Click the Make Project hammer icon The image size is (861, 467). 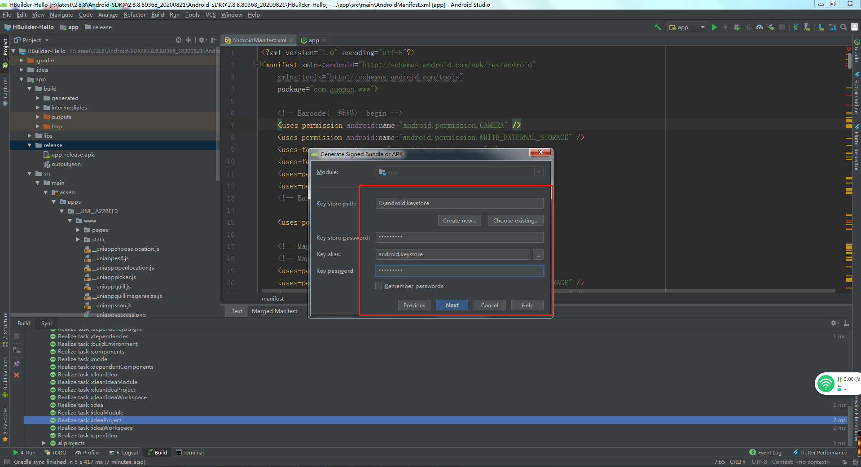(x=658, y=27)
